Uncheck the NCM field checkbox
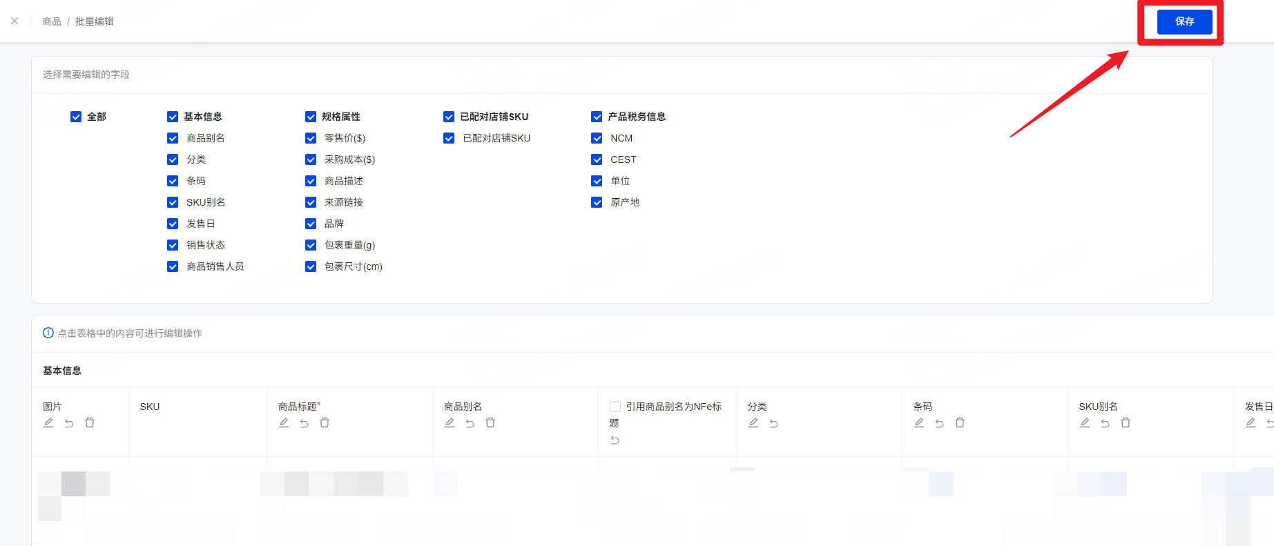This screenshot has height=546, width=1274. coord(597,138)
